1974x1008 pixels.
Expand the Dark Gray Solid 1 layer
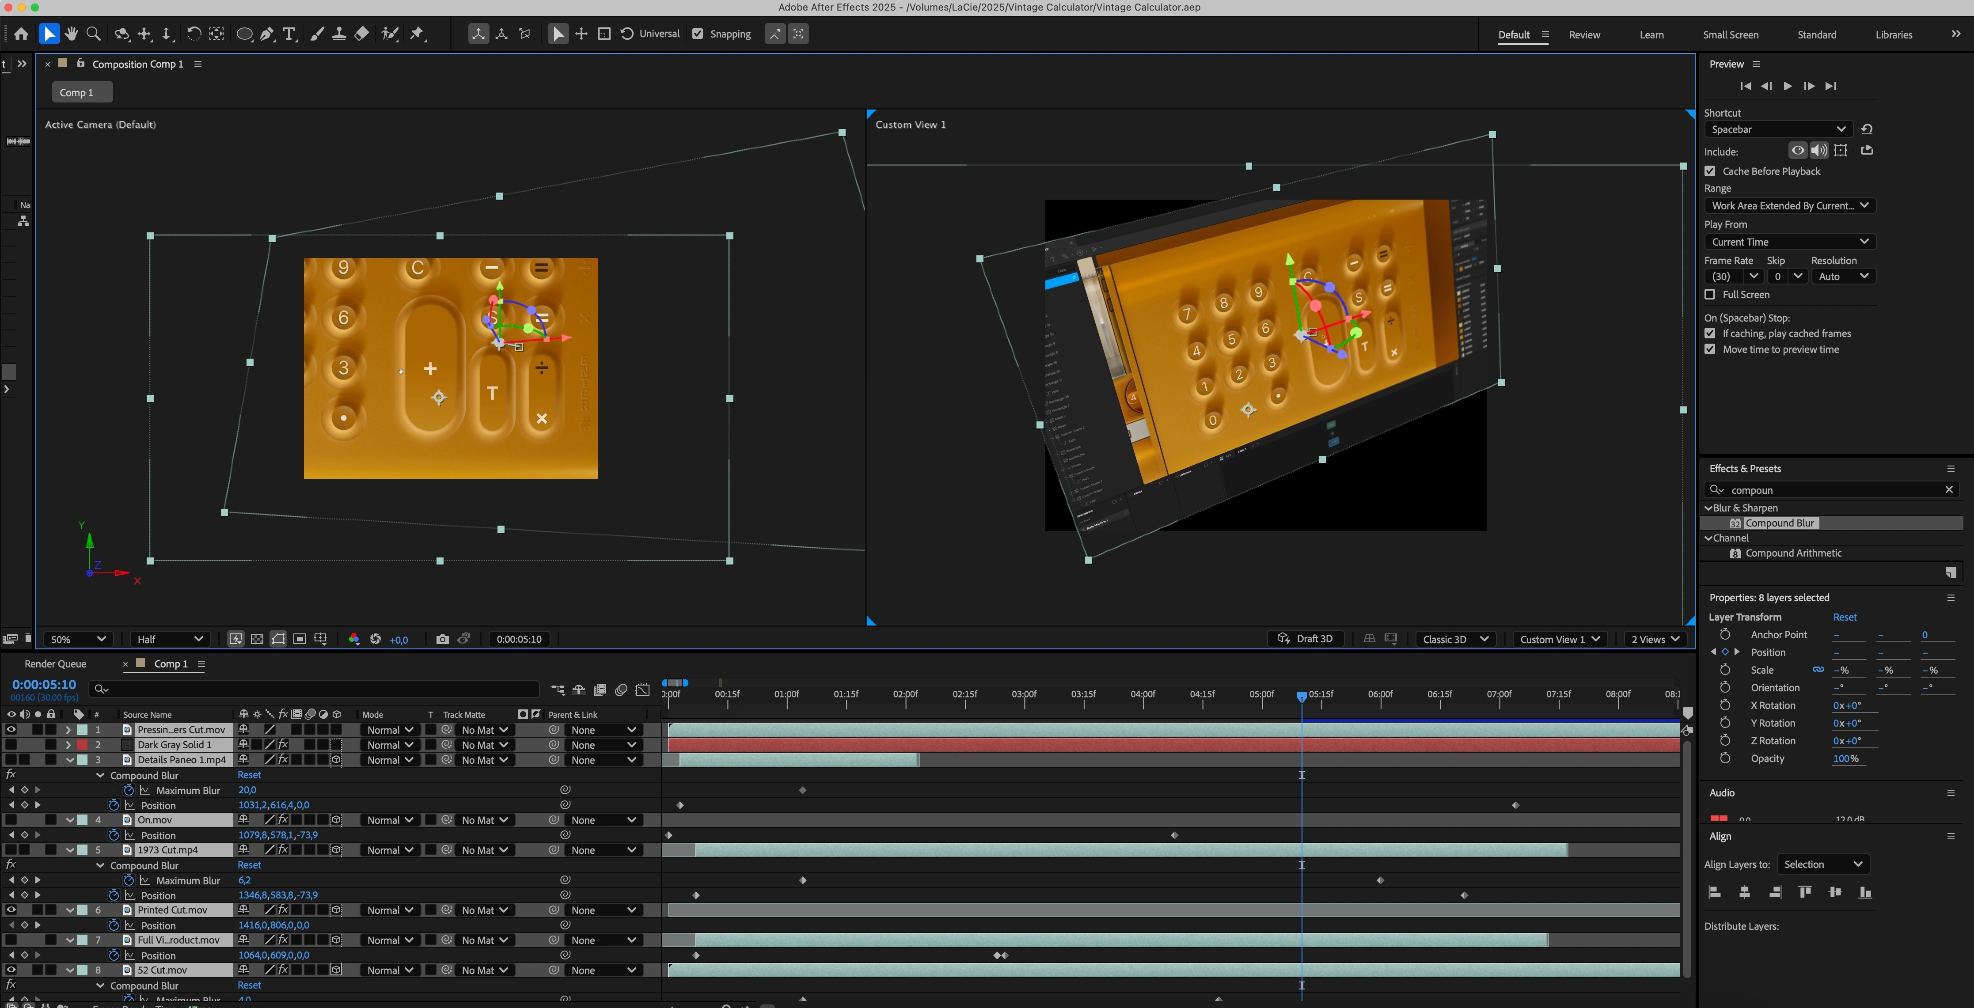(68, 744)
